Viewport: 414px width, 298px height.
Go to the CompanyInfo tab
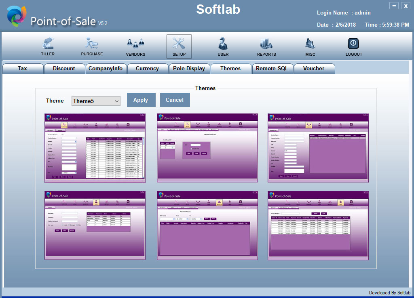coord(106,69)
